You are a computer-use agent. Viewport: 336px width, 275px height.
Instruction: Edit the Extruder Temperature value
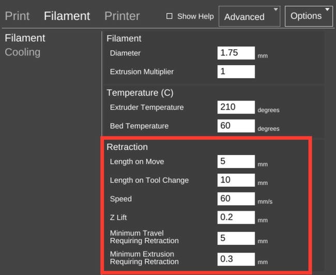coord(236,107)
